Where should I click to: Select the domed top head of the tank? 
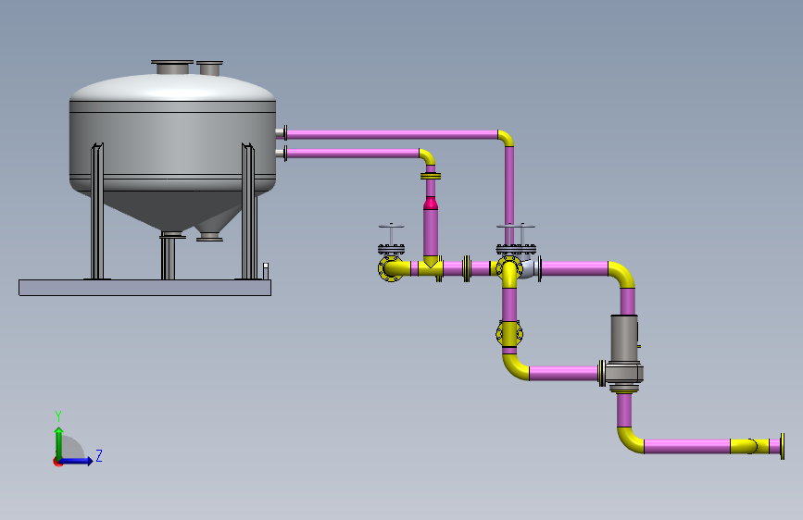click(172, 87)
